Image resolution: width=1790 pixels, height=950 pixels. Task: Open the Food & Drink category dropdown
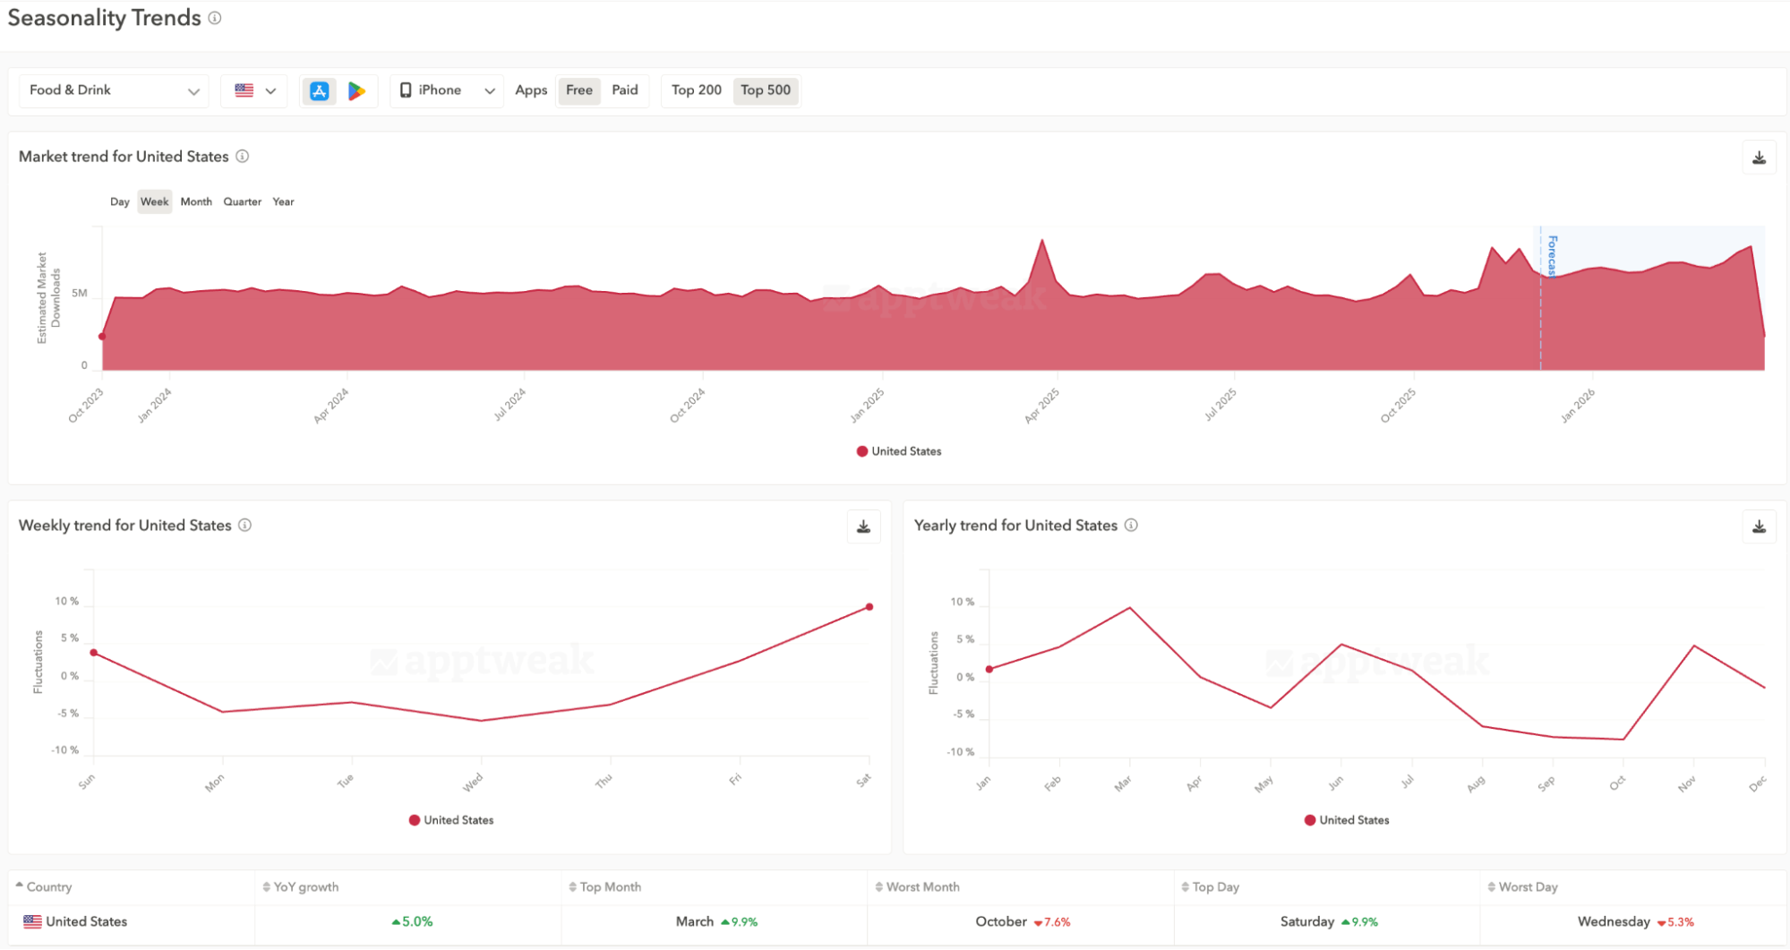coord(113,90)
